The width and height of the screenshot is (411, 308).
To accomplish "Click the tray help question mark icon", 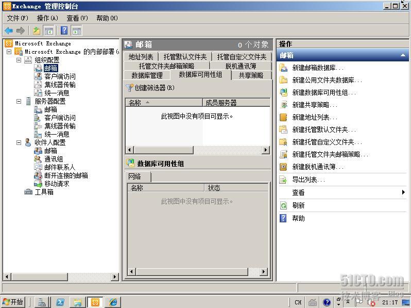I will (327, 302).
